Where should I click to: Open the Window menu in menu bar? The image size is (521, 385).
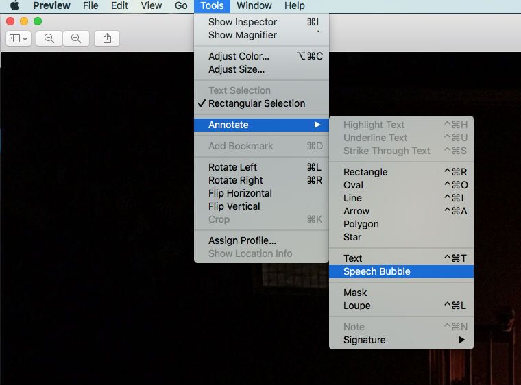click(254, 5)
